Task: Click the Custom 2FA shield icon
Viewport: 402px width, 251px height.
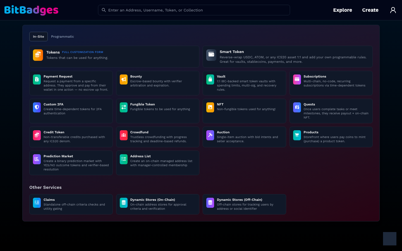Action: pyautogui.click(x=37, y=107)
